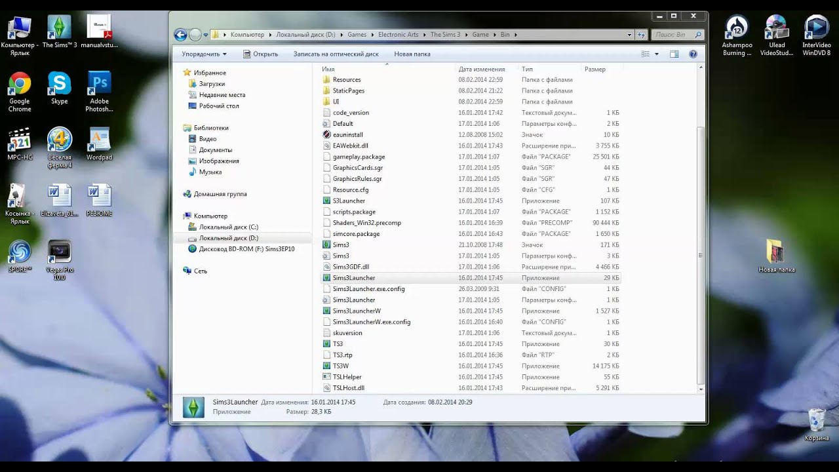
Task: Open the Elizaveta Word document on the desktop
Action: pos(60,201)
